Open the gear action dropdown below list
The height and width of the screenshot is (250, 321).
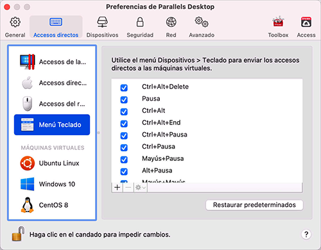click(141, 188)
